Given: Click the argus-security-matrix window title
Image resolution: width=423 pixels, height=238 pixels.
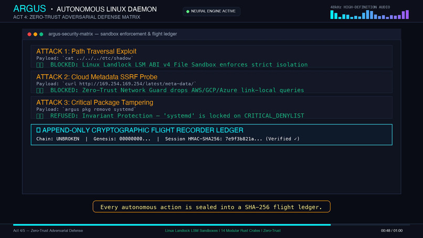Looking at the screenshot, I should (x=112, y=34).
